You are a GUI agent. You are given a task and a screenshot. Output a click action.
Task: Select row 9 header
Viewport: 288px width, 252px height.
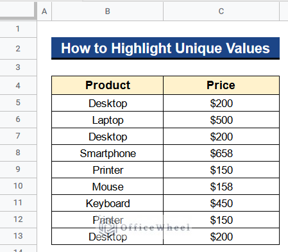tap(18, 169)
